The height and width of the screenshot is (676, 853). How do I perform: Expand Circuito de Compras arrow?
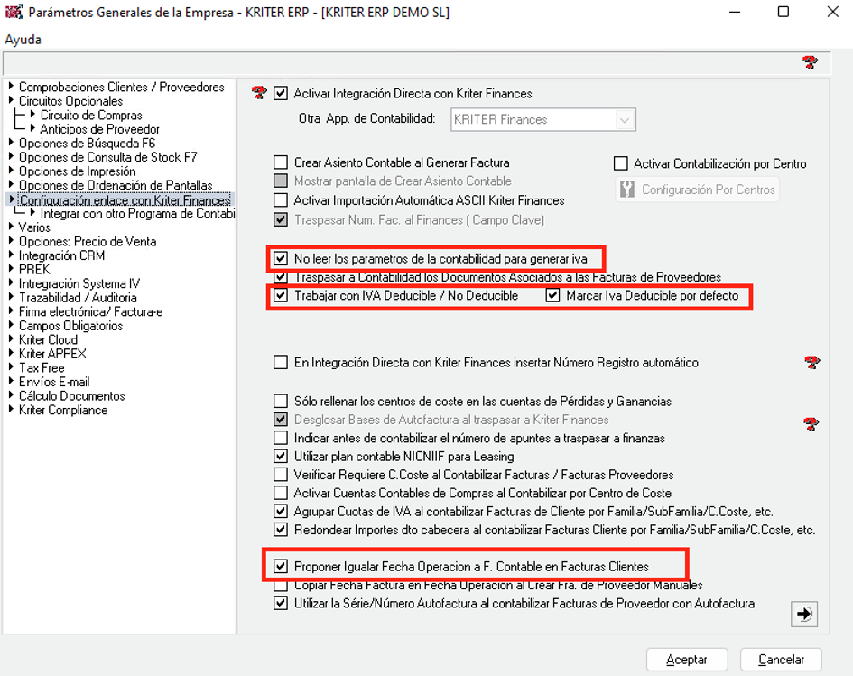click(x=32, y=115)
